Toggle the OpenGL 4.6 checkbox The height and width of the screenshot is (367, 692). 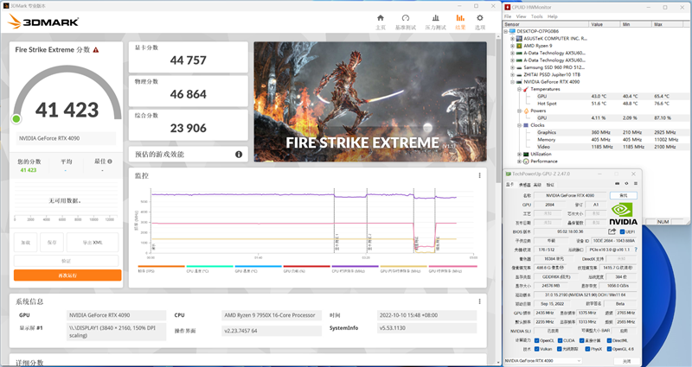pos(609,349)
